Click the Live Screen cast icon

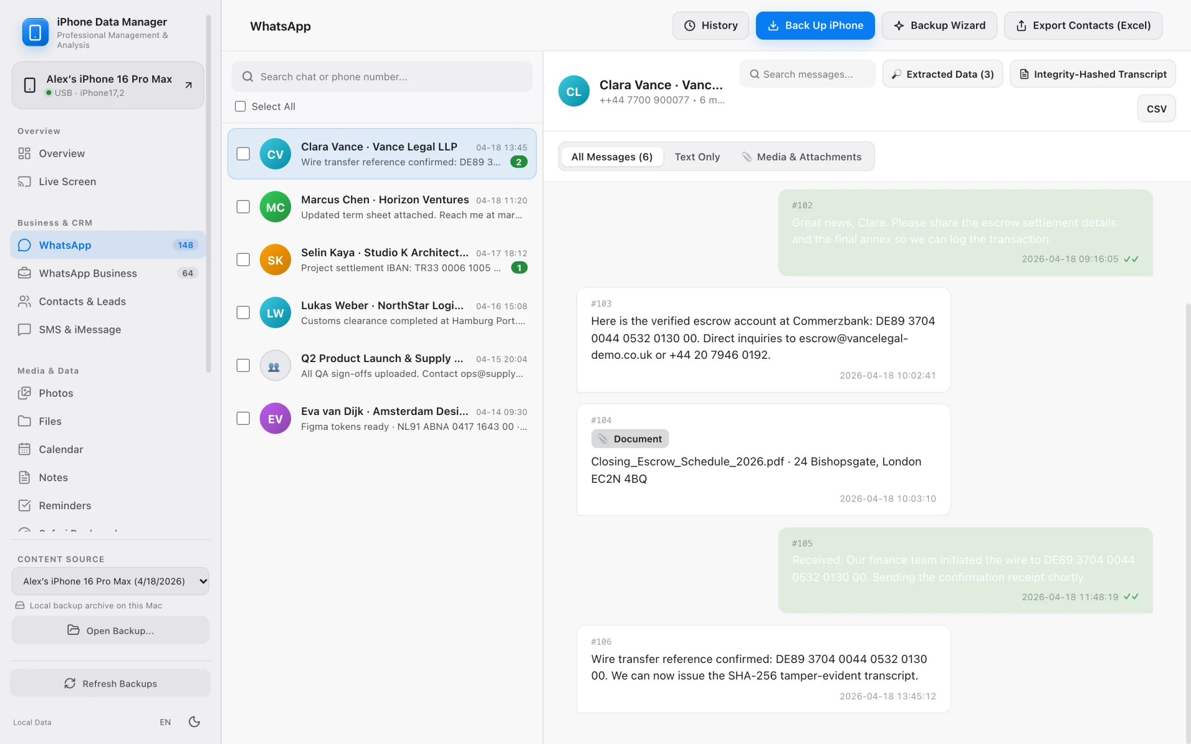click(24, 181)
